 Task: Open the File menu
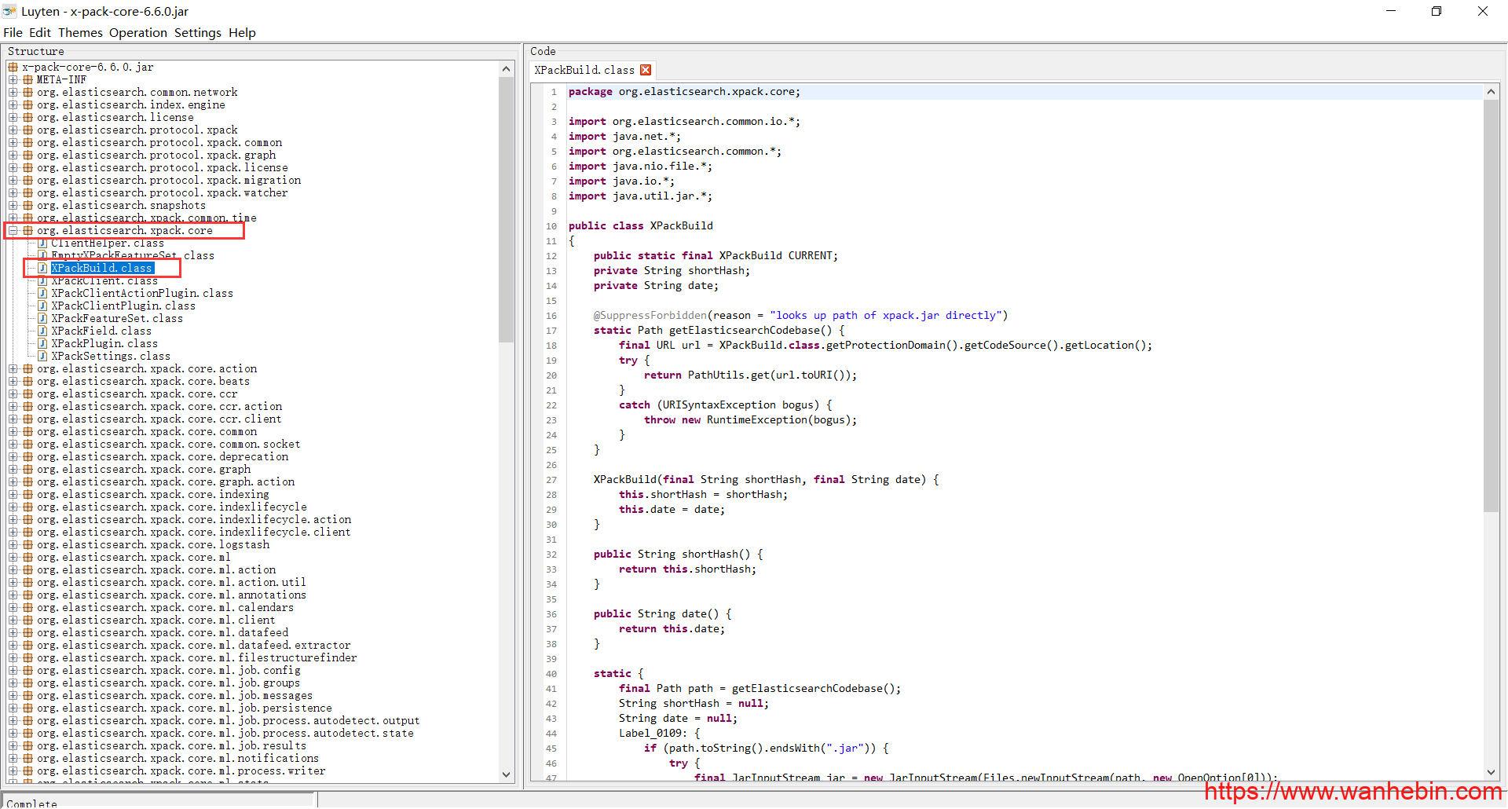tap(13, 32)
